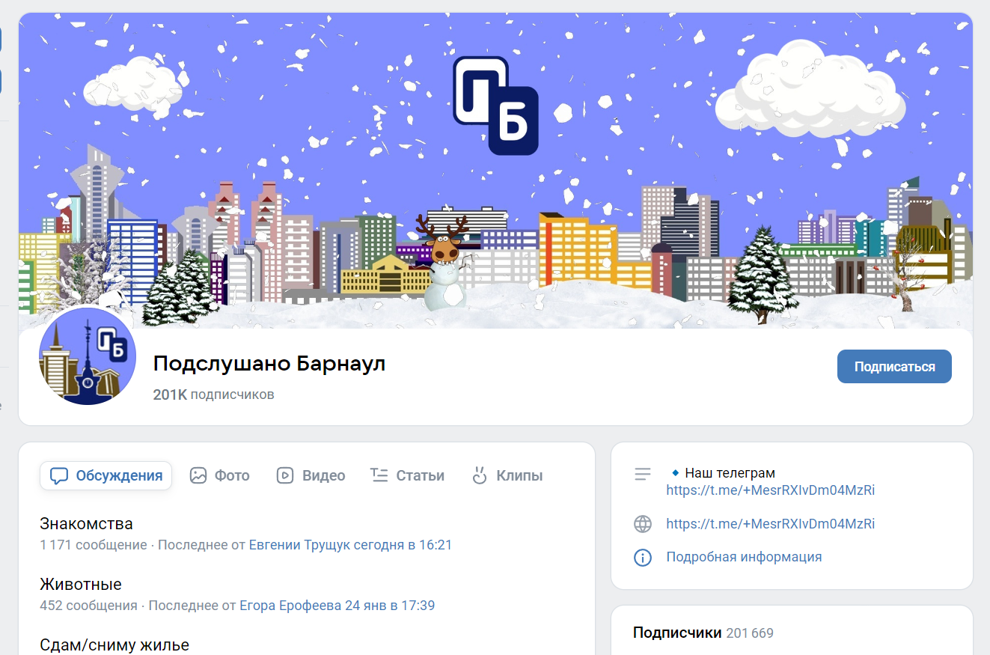Open the Подписчики 201 669 list
Viewport: 990px width, 655px height.
pos(703,633)
